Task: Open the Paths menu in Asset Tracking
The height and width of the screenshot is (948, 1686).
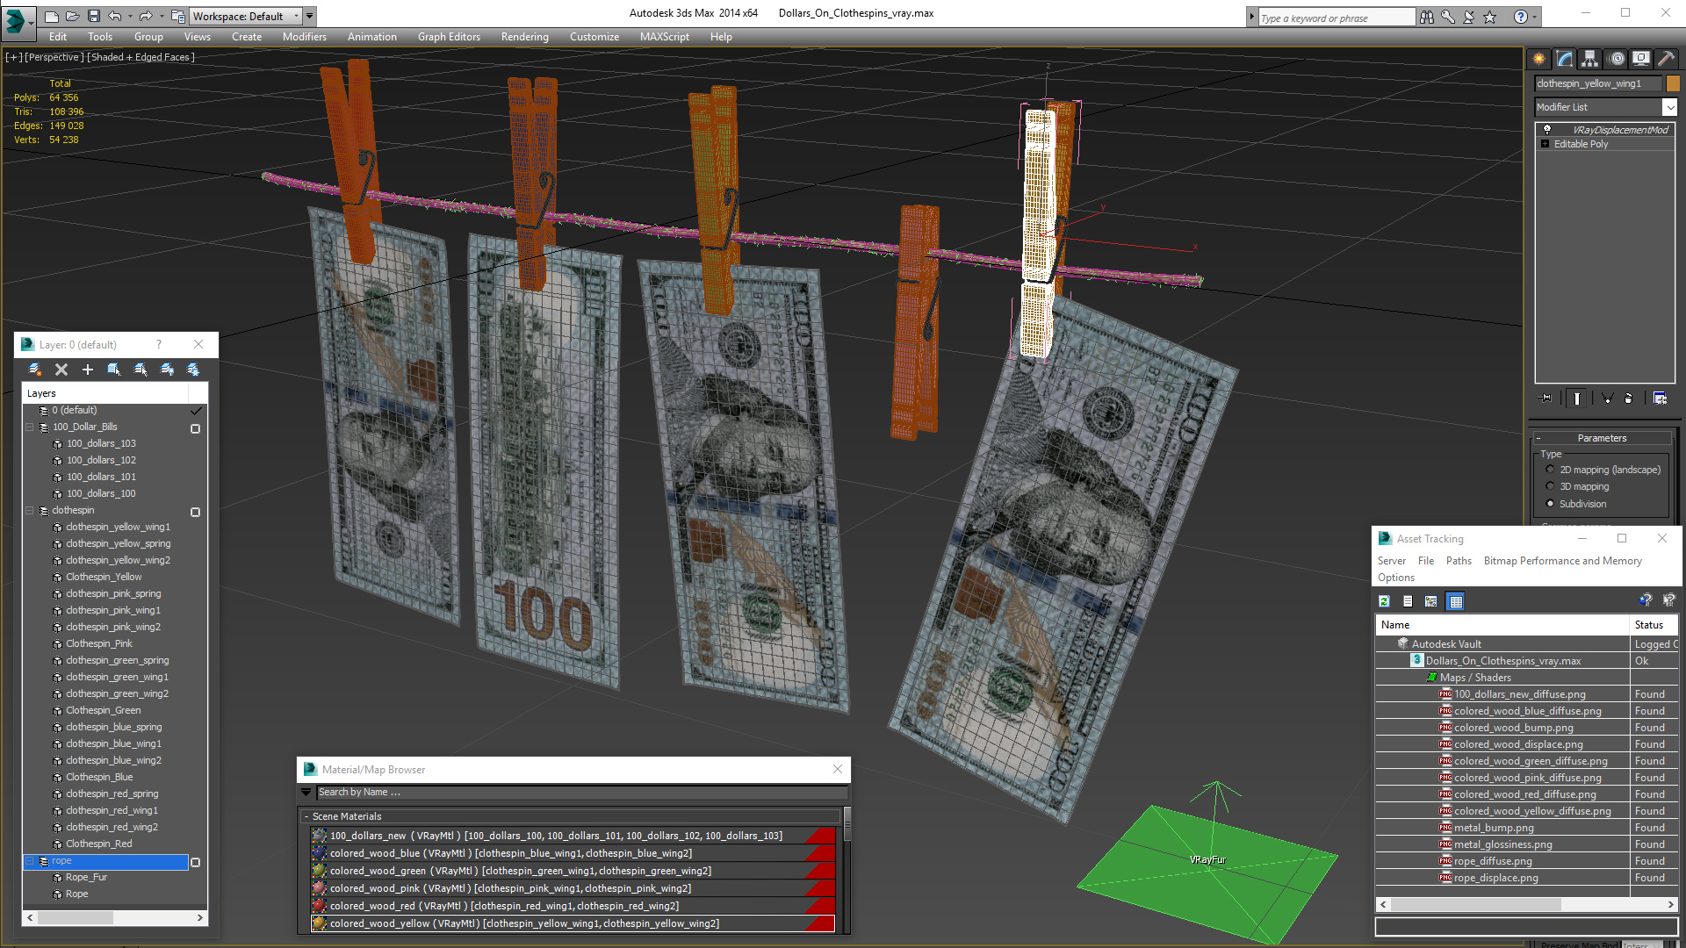Action: tap(1459, 561)
